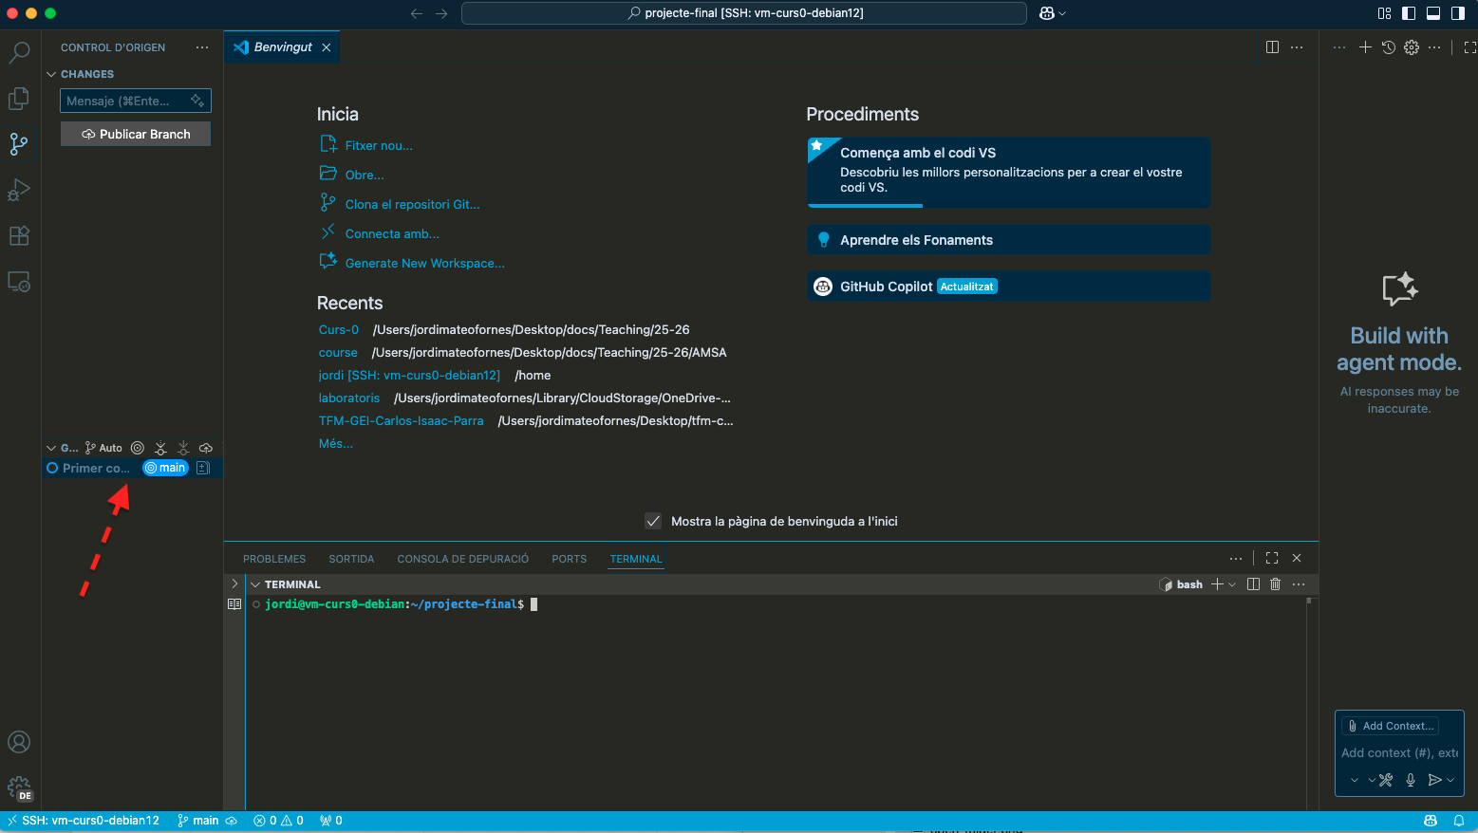1478x833 pixels.
Task: Open the Explorer view in activity bar
Action: point(19,98)
